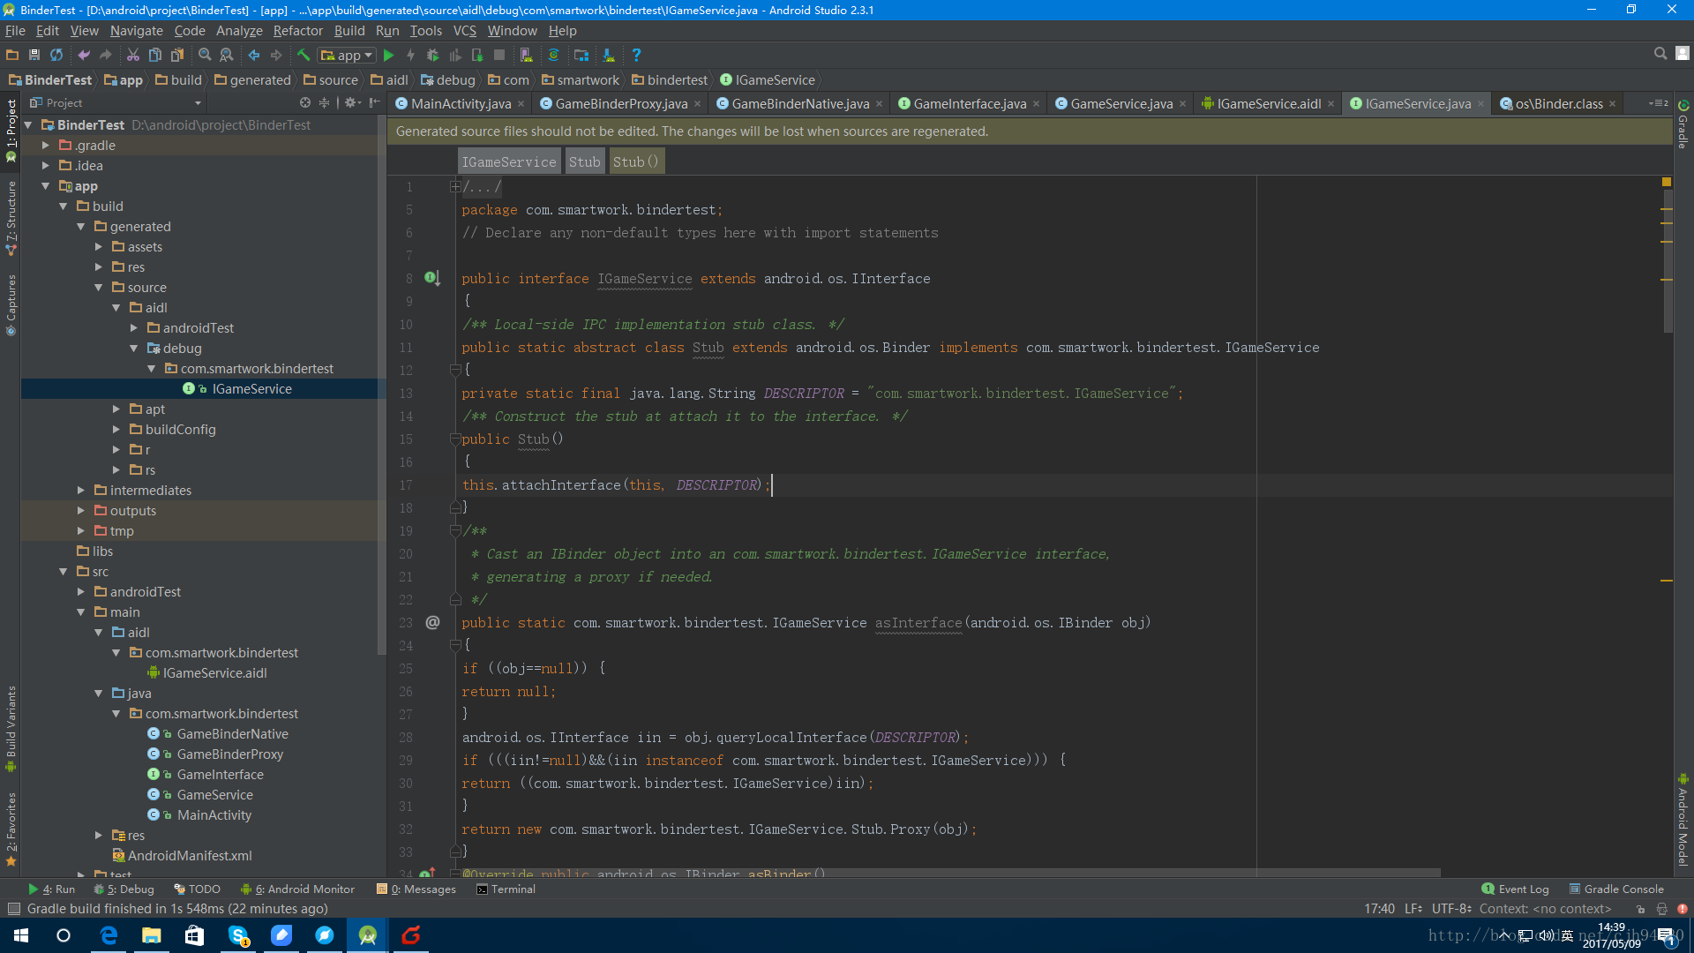Toggle the 2: Favorites tool window
The height and width of the screenshot is (953, 1694).
(x=11, y=829)
